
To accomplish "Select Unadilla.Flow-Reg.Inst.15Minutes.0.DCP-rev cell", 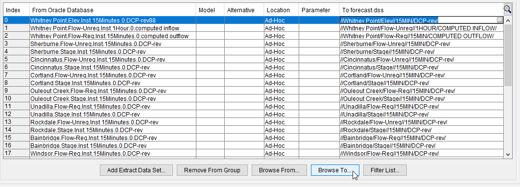I will coord(113,106).
